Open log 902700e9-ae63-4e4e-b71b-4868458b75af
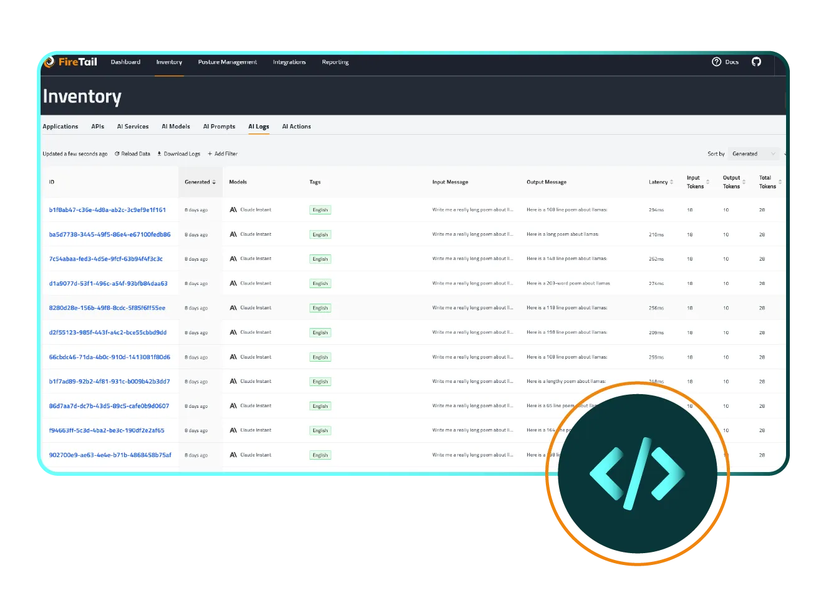Viewport: 821px width, 613px height. click(x=110, y=455)
